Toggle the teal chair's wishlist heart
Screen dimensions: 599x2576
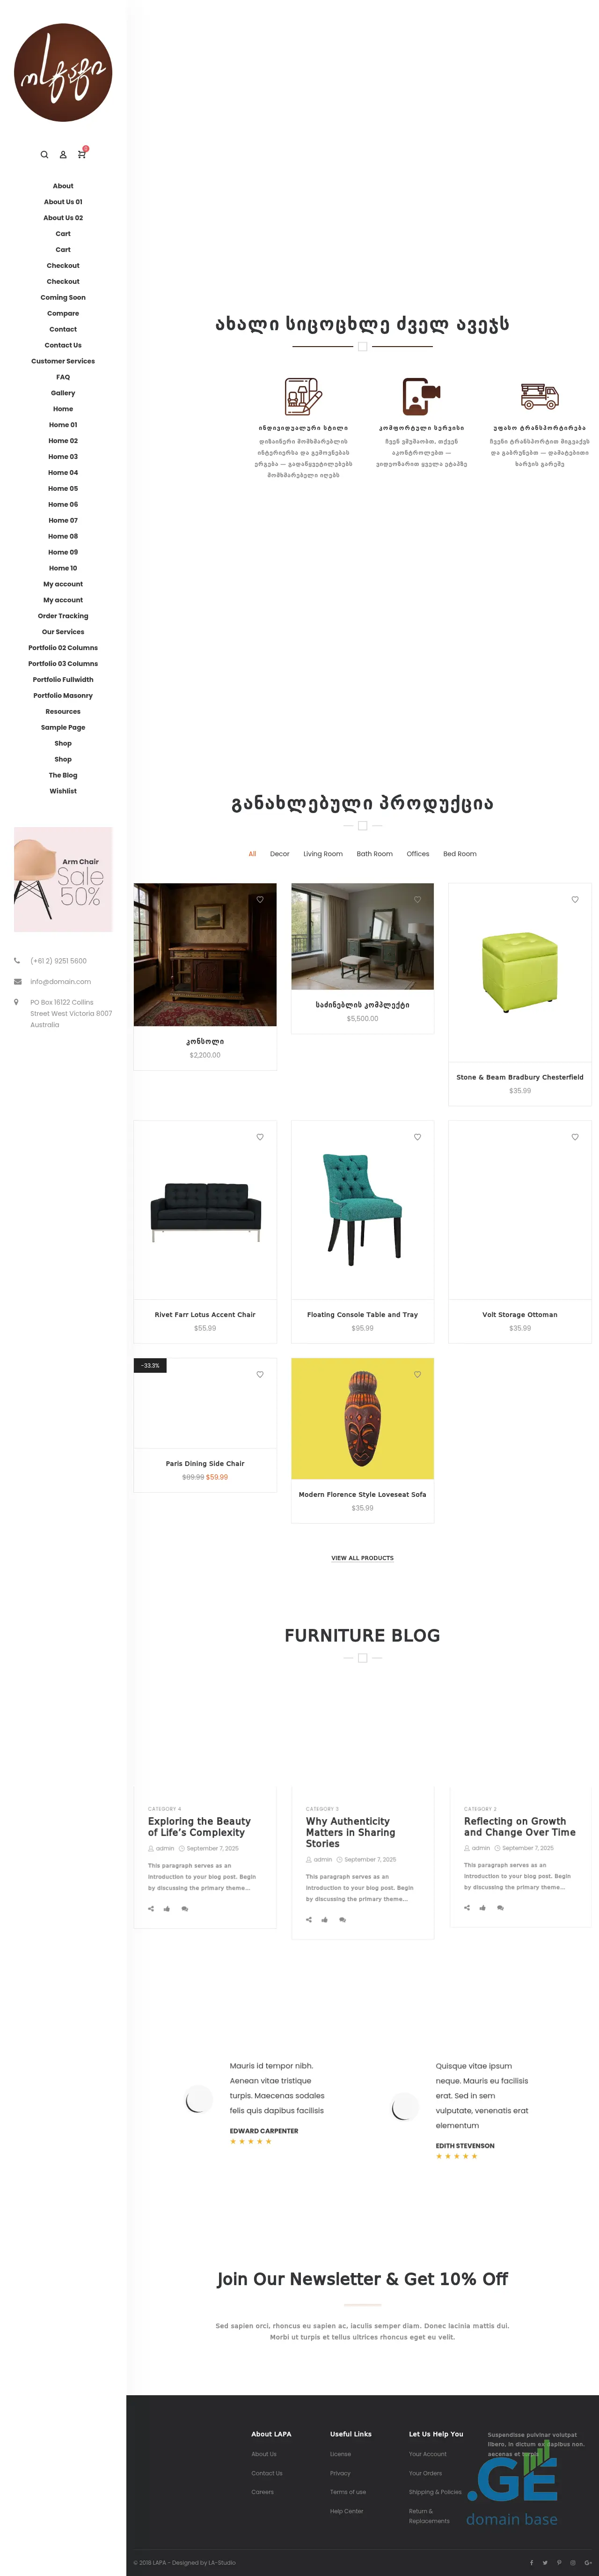coord(417,1137)
